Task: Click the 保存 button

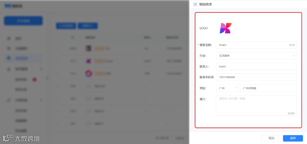Action: click(293, 138)
